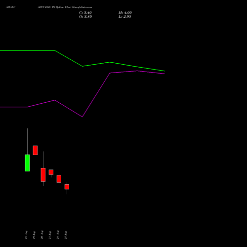Select the green candlestick on 18 Aug
This screenshot has height=247, width=247.
[27, 163]
